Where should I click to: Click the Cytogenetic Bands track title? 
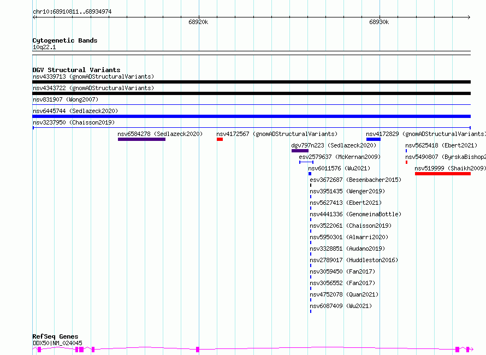click(x=65, y=40)
